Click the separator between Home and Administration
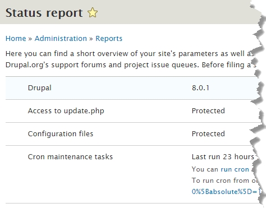Image resolution: width=266 pixels, height=208 pixels. click(30, 39)
